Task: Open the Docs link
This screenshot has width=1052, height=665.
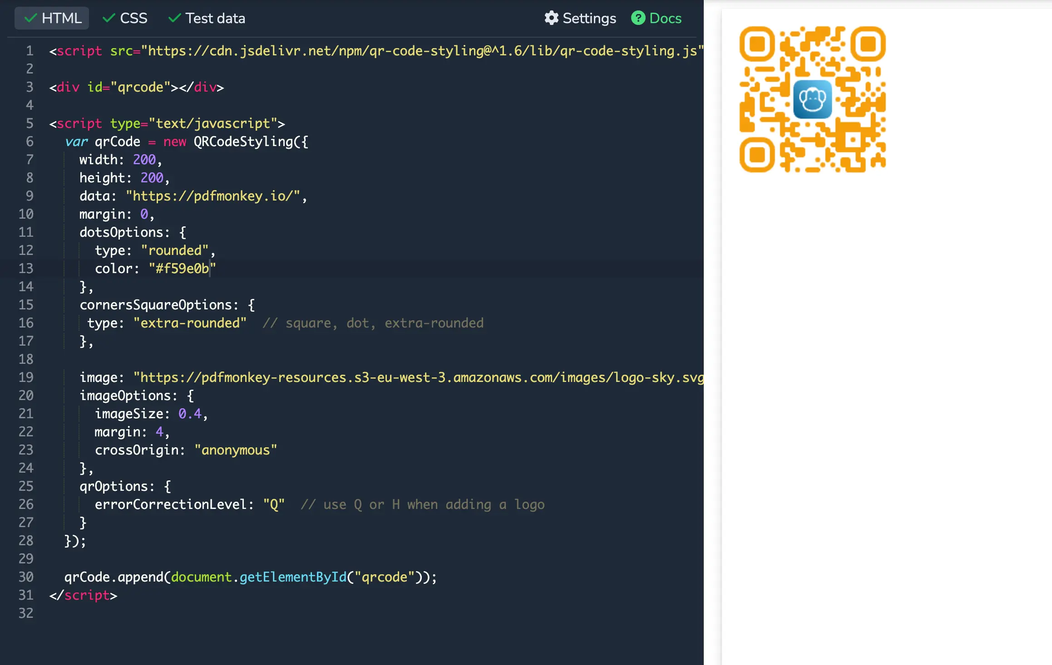Action: click(657, 18)
